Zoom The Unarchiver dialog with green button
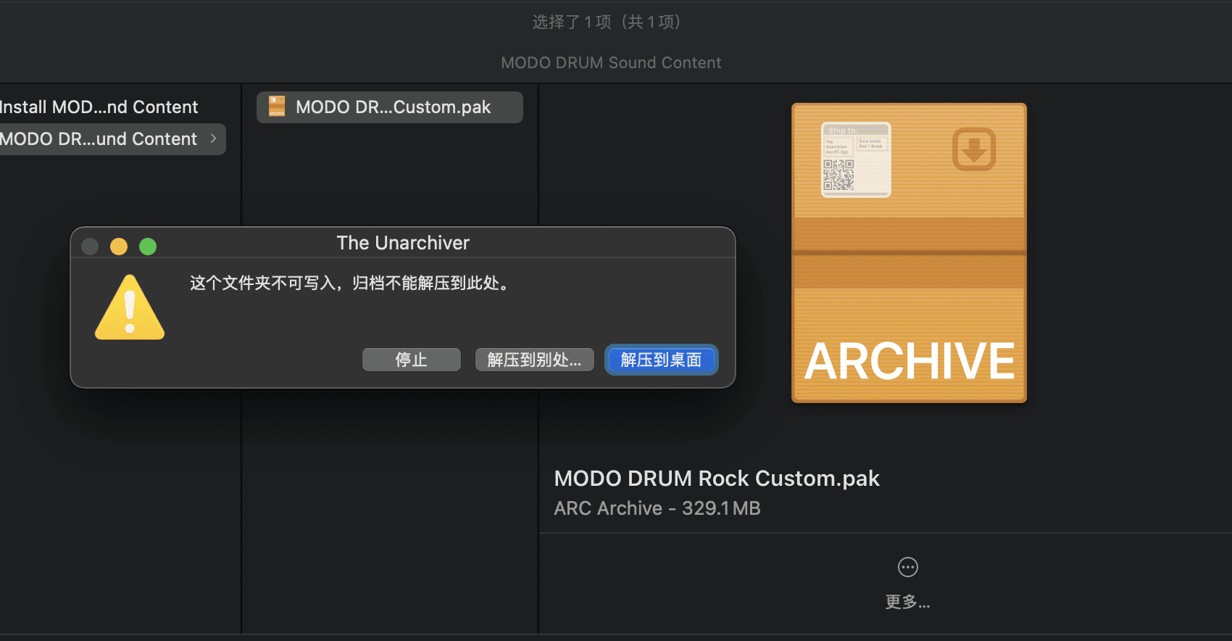The height and width of the screenshot is (641, 1232). [x=148, y=247]
